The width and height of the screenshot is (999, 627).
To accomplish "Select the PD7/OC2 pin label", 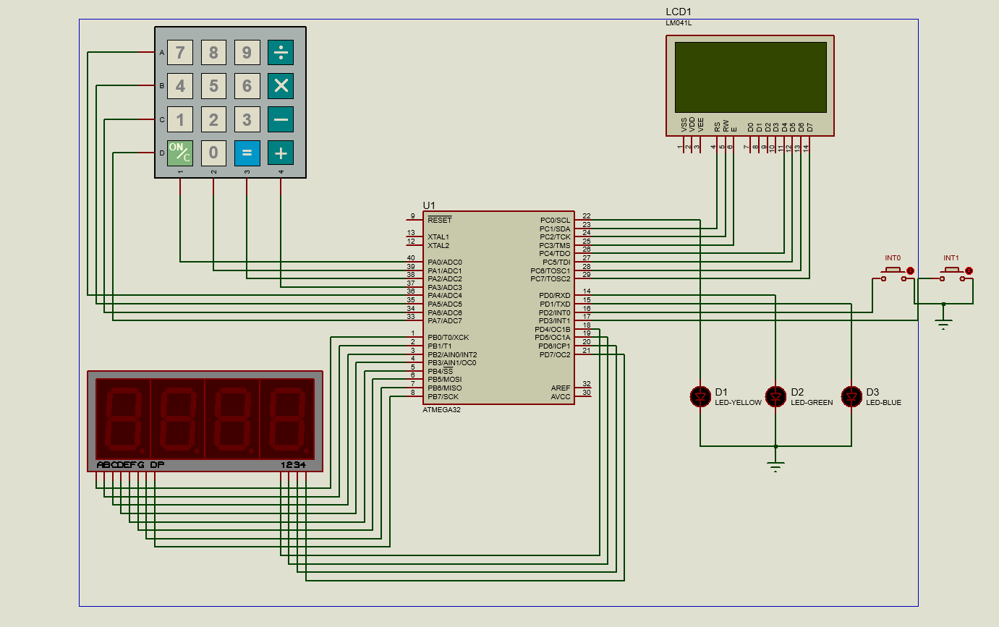I will coord(555,354).
